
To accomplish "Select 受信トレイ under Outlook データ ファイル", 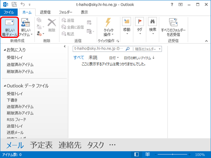I will coord(15,94).
